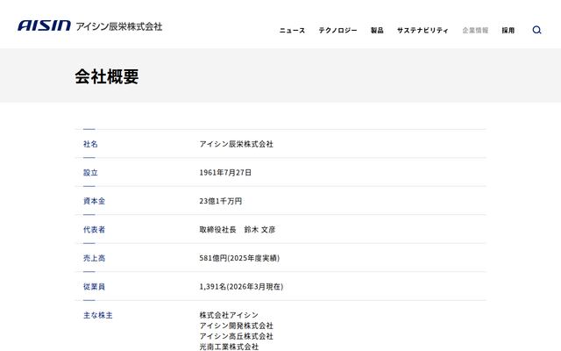561x351 pixels.
Task: Select shareholder 光南工業株式会社
Action: click(229, 347)
